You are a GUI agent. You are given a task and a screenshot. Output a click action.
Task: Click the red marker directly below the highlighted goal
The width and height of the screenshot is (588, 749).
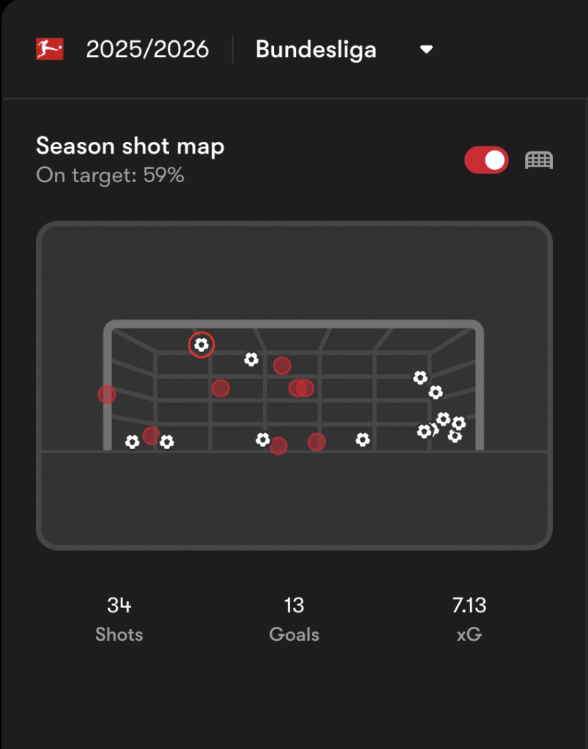coord(220,388)
